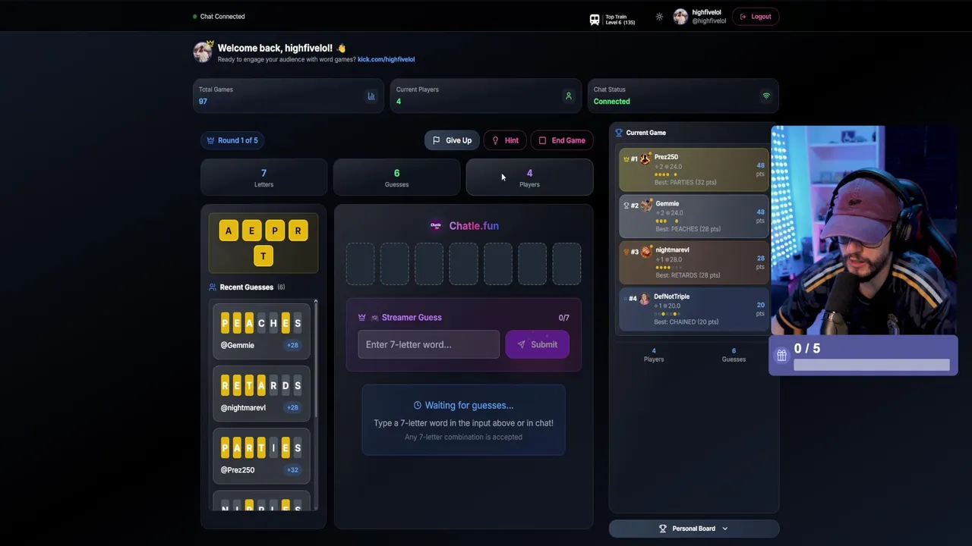Image resolution: width=972 pixels, height=546 pixels.
Task: Click the 0 / 5 goal progress bar
Action: 872,366
